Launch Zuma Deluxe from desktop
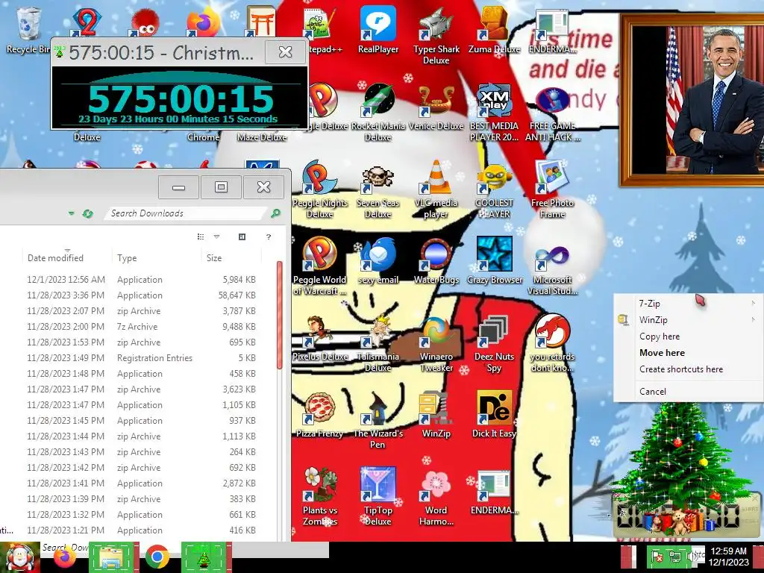 pos(494,30)
